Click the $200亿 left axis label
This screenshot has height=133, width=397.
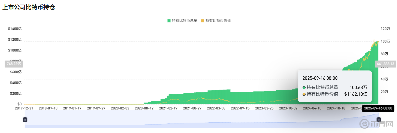point(16,93)
